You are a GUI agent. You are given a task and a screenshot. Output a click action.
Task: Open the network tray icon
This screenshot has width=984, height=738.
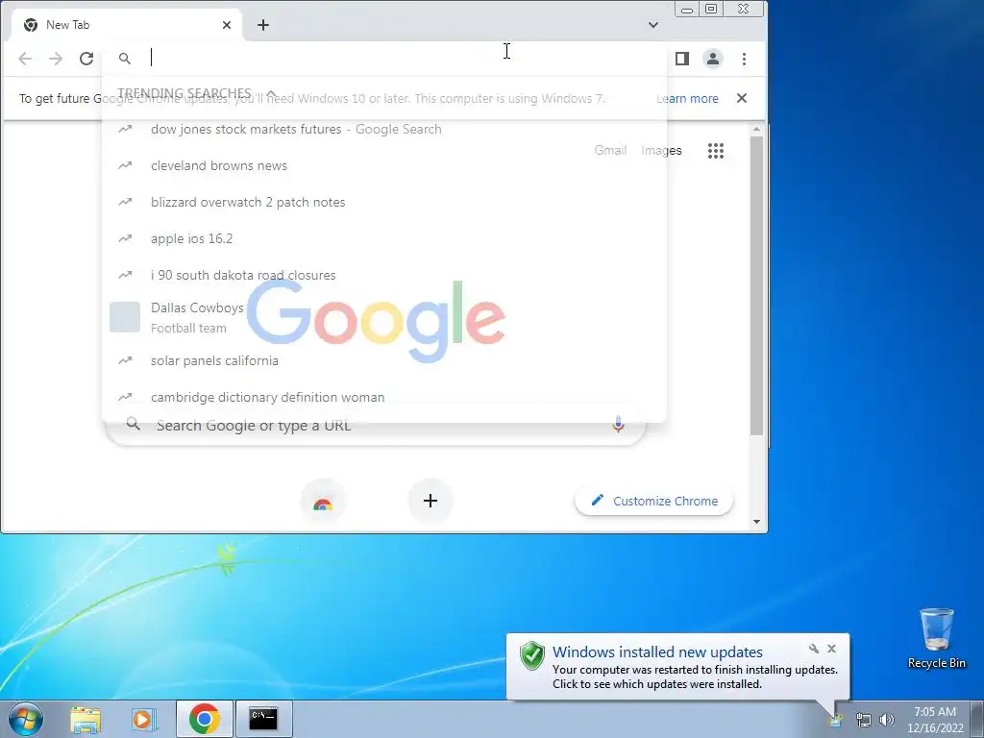pyautogui.click(x=864, y=720)
